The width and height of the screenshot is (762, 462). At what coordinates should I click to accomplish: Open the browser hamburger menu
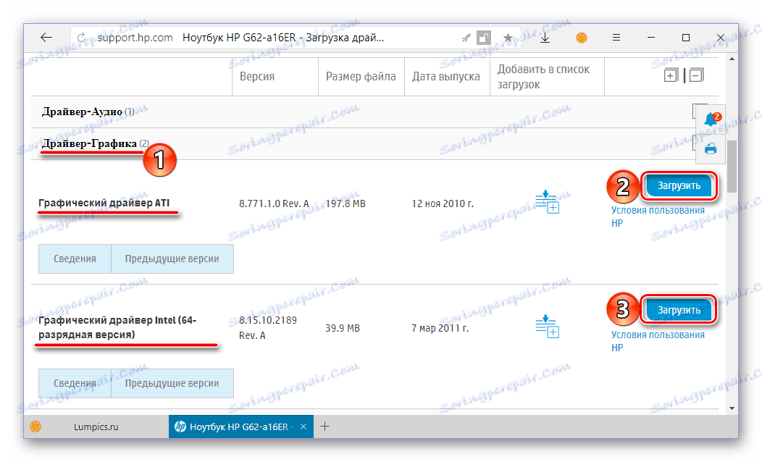pyautogui.click(x=616, y=36)
